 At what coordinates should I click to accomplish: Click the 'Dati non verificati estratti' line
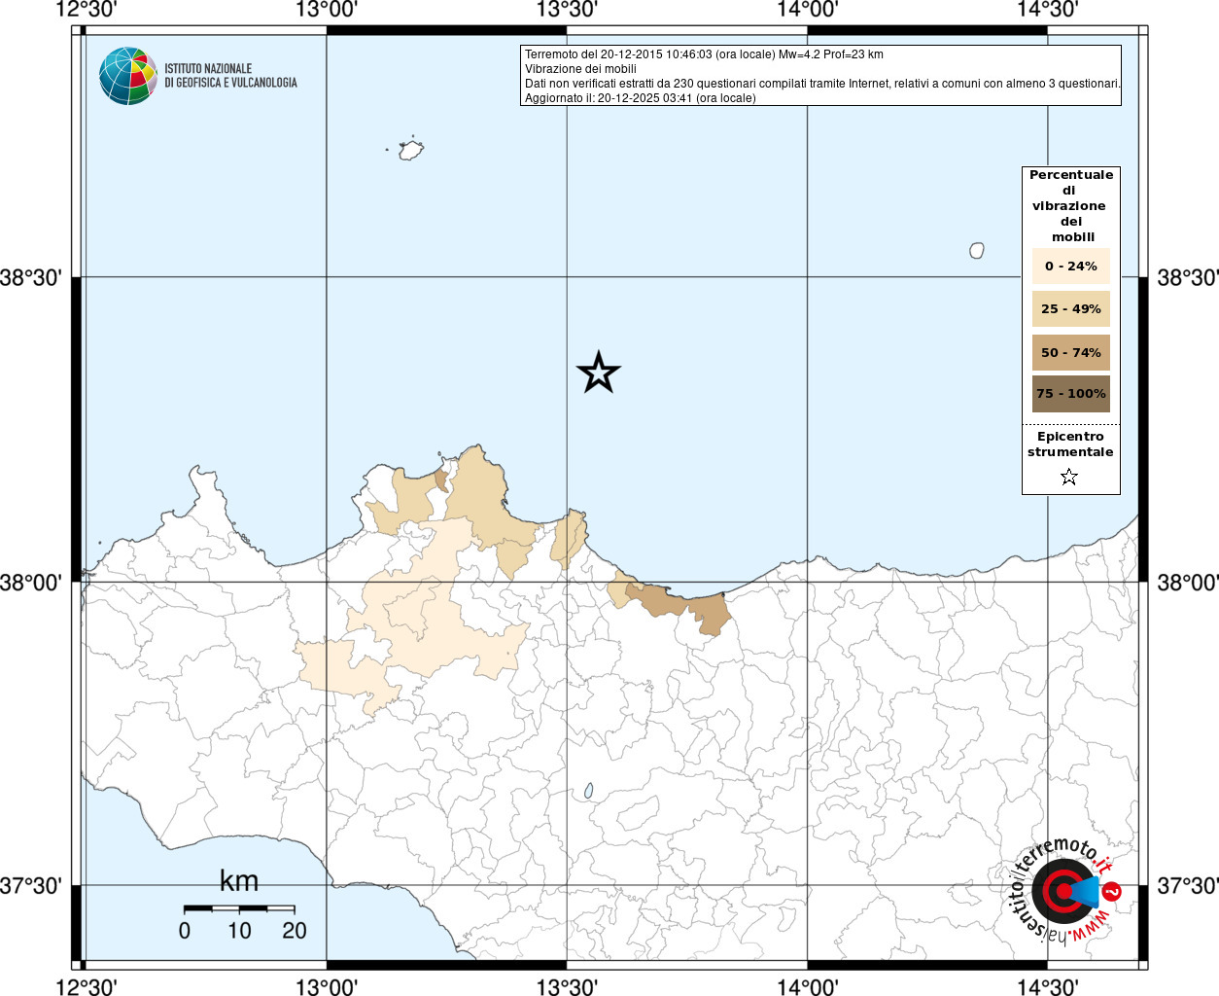point(822,84)
